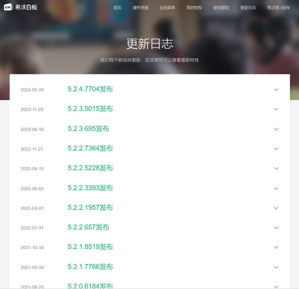This screenshot has width=299, height=289.
Task: Click the date 2021-10-30
Action: (x=32, y=248)
